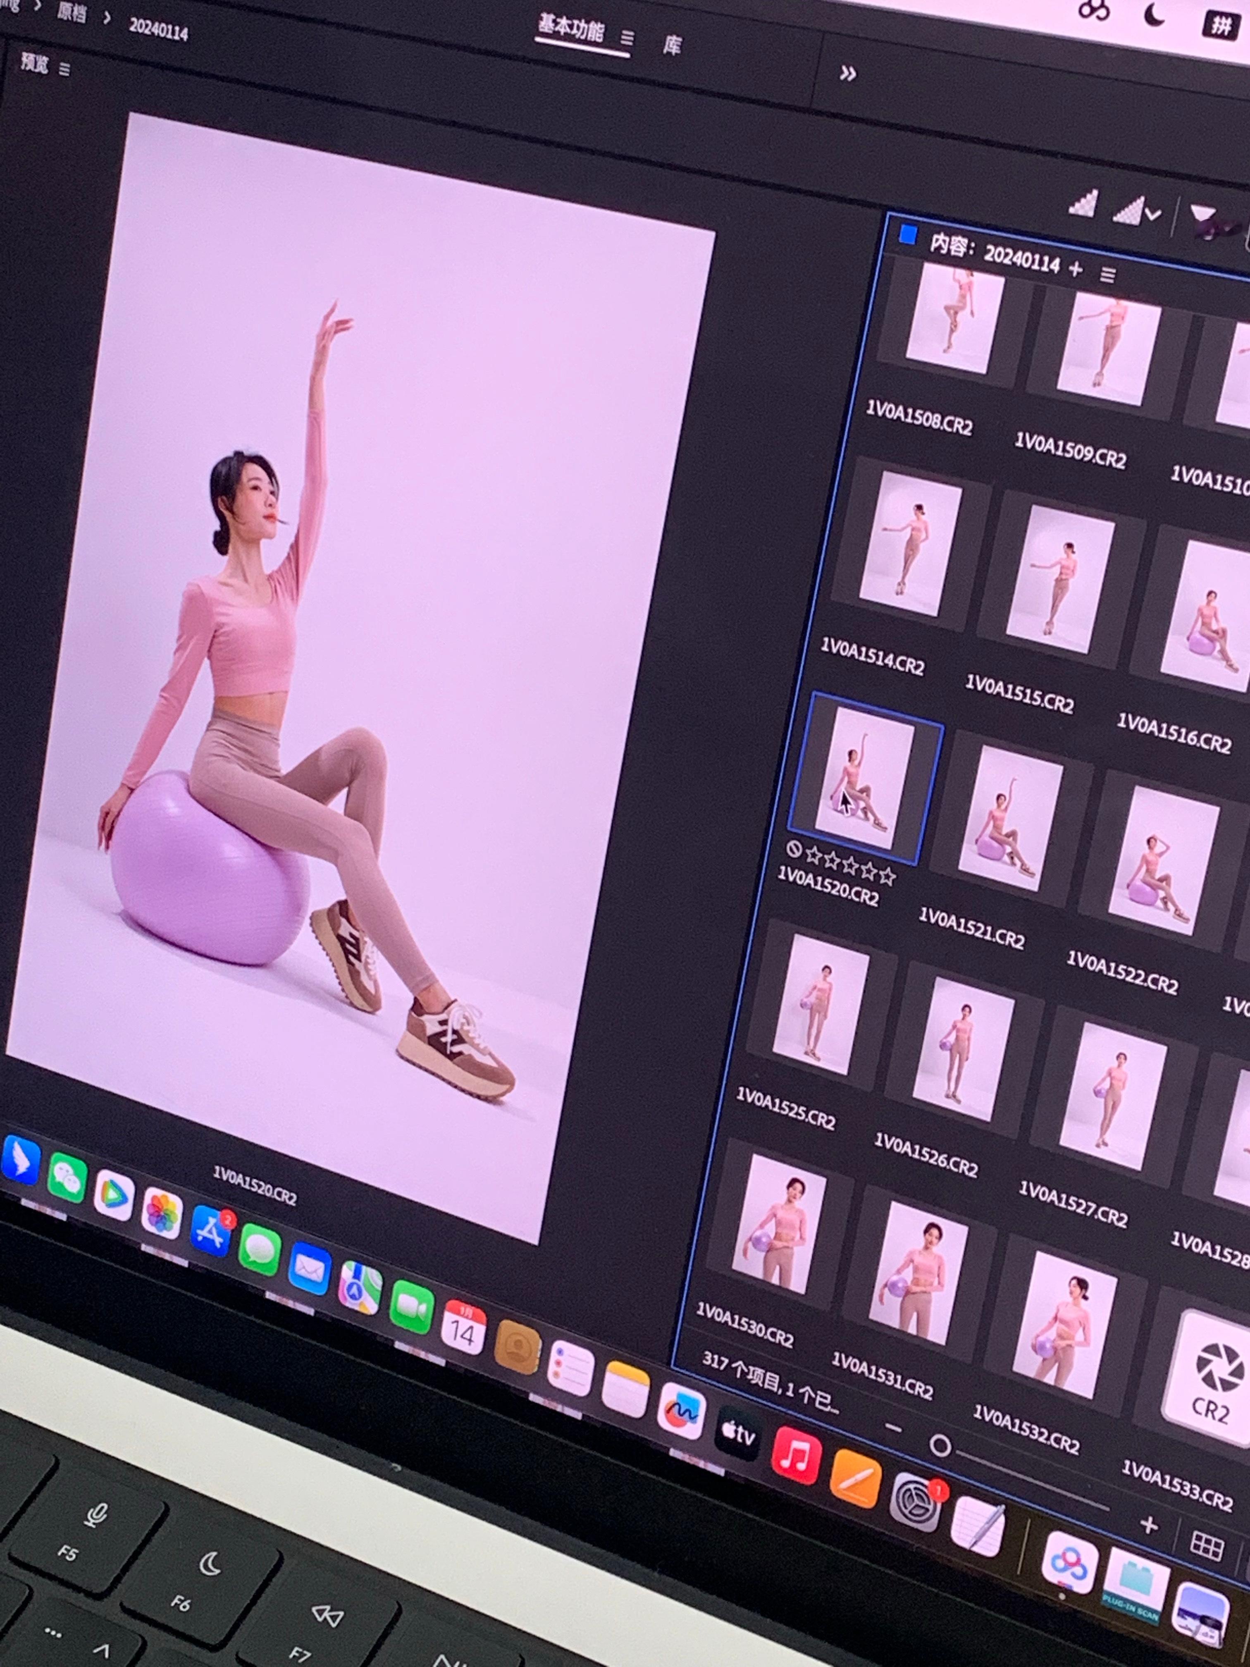Click the 20240114 breadcrumb folder

pyautogui.click(x=158, y=29)
